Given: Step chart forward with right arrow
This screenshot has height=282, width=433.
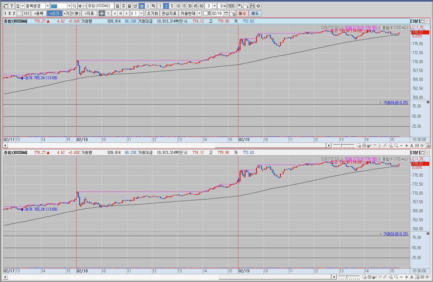Looking at the screenshot, I should [127, 13].
